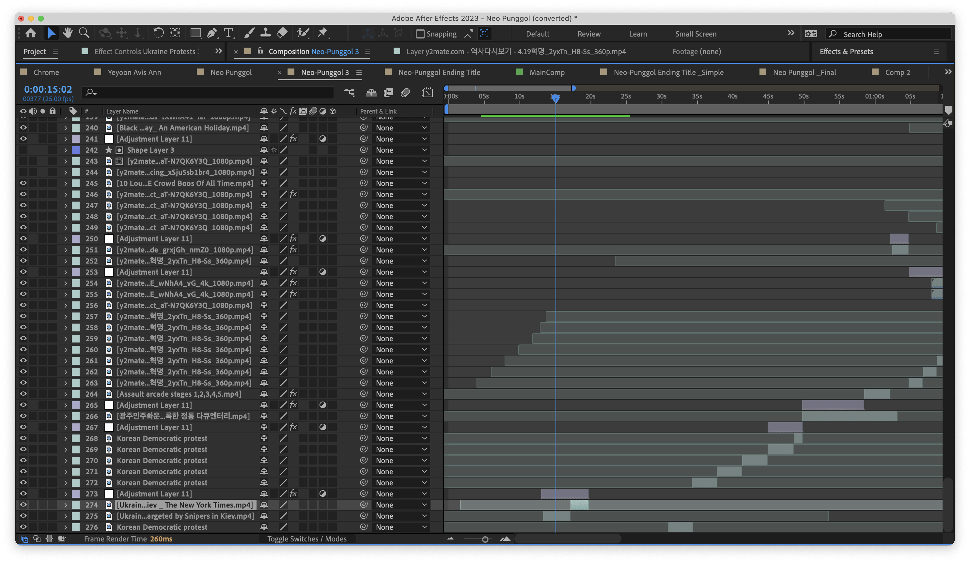Image resolution: width=970 pixels, height=563 pixels.
Task: Choose the Rectangle shape tool
Action: click(x=196, y=34)
